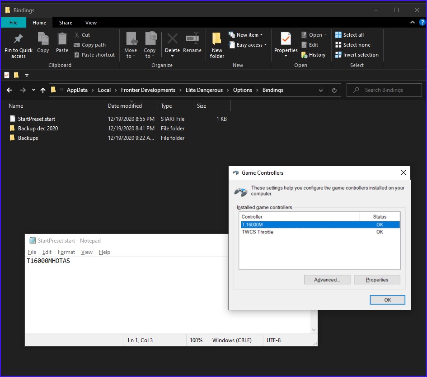The width and height of the screenshot is (427, 377).
Task: Open Properties checkmark icon in ribbon
Action: click(x=286, y=39)
